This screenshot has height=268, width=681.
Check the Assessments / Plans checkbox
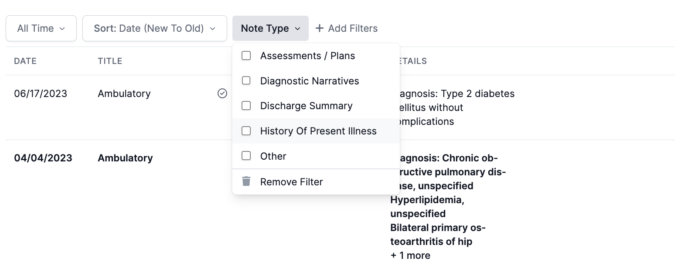[x=246, y=56]
